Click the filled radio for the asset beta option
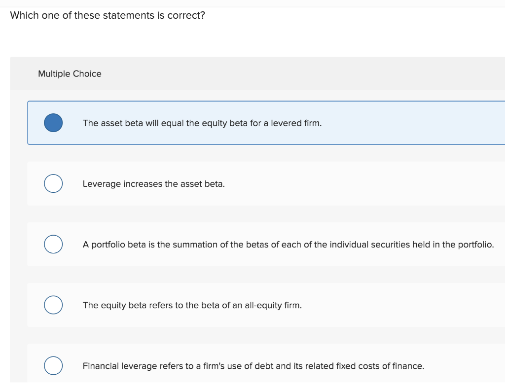Viewport: 505px width, 389px height. coord(53,123)
